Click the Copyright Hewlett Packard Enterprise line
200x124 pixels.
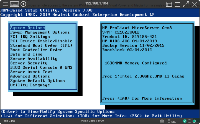click(77, 15)
